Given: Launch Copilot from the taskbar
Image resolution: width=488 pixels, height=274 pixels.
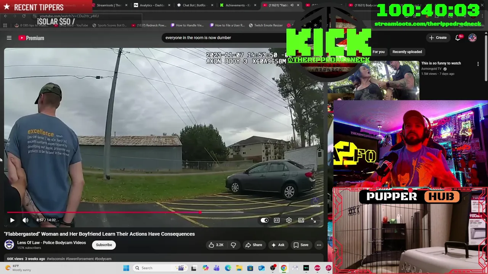Looking at the screenshot, I should pos(205,268).
